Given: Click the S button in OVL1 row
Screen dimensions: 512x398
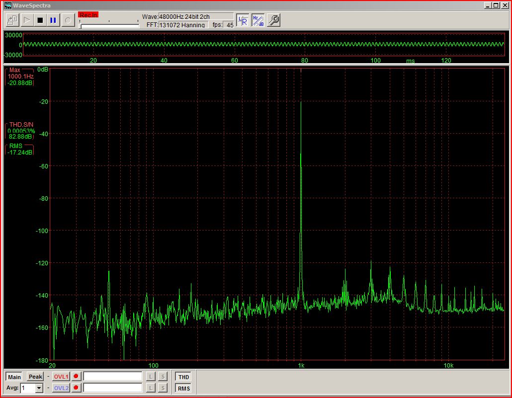Looking at the screenshot, I should 163,377.
